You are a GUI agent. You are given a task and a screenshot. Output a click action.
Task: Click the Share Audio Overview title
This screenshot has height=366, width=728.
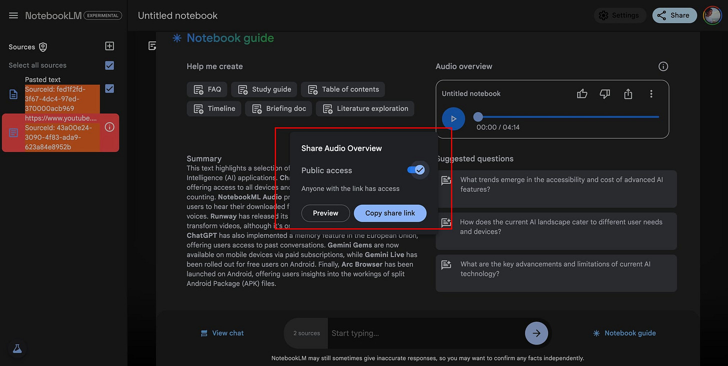click(x=341, y=148)
